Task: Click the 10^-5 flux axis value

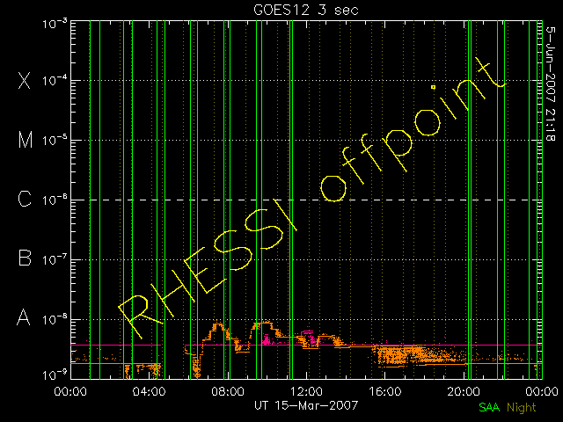Action: tap(55, 141)
